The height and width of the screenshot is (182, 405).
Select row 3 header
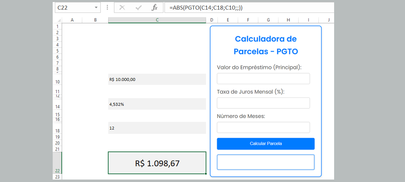pyautogui.click(x=58, y=39)
